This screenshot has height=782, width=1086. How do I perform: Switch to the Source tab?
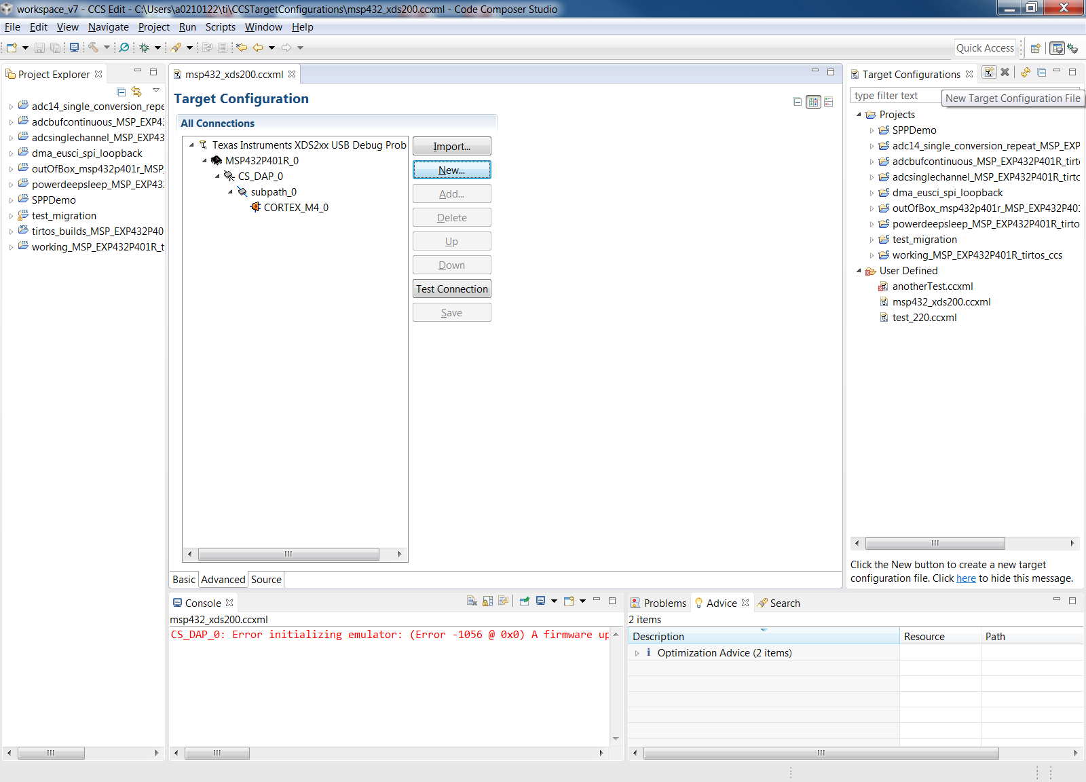[x=266, y=580]
